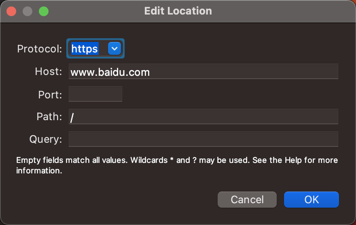Click the Protocol label
Viewport: 356px width, 225px height.
pos(40,49)
